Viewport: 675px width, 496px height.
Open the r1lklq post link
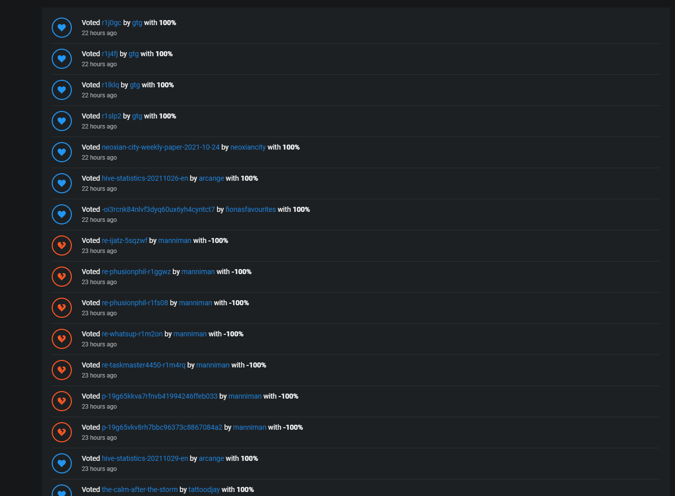pyautogui.click(x=110, y=85)
